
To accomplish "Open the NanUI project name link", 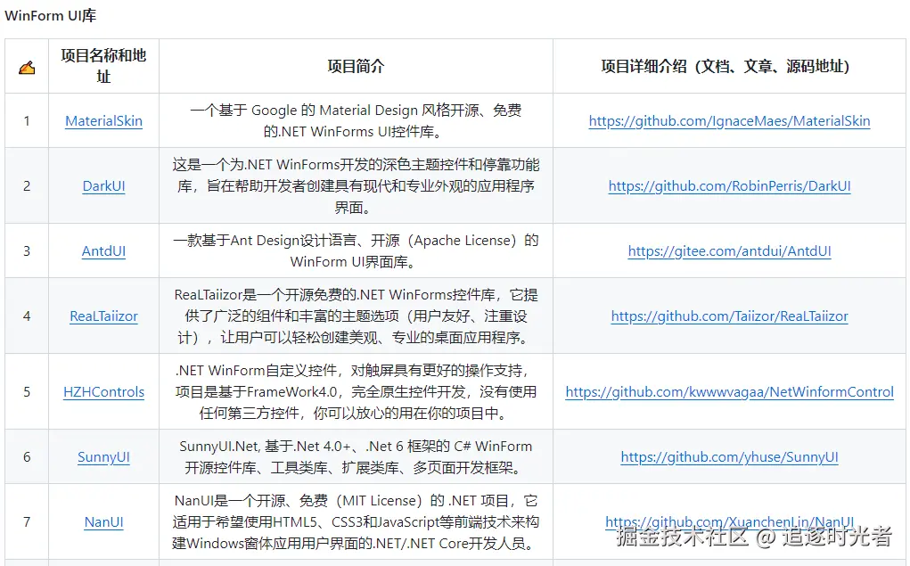I will pos(104,522).
